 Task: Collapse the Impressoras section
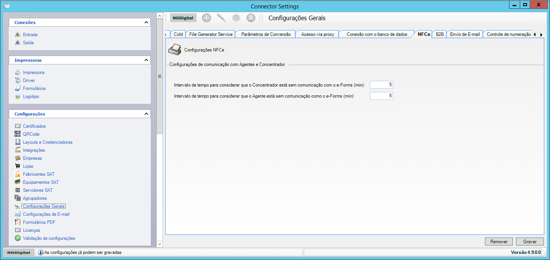146,60
